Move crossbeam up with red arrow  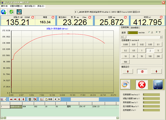point(128,71)
